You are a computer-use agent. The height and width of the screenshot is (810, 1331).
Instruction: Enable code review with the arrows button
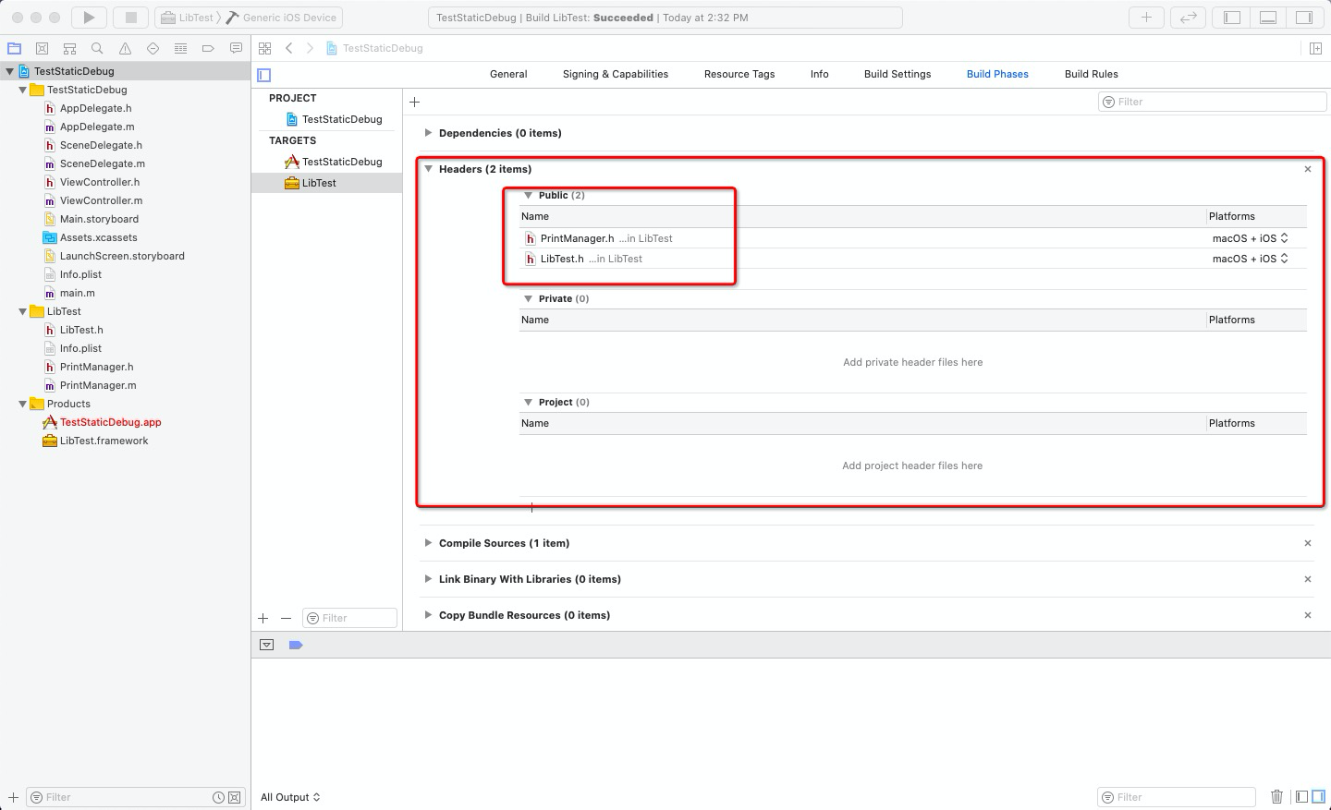pyautogui.click(x=1188, y=17)
